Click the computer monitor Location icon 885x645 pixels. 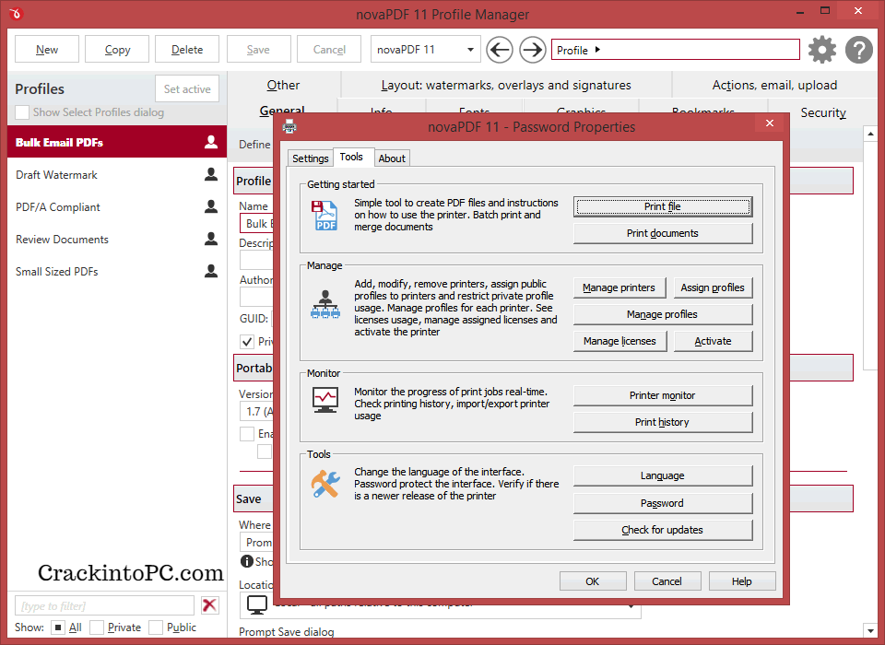(x=257, y=605)
